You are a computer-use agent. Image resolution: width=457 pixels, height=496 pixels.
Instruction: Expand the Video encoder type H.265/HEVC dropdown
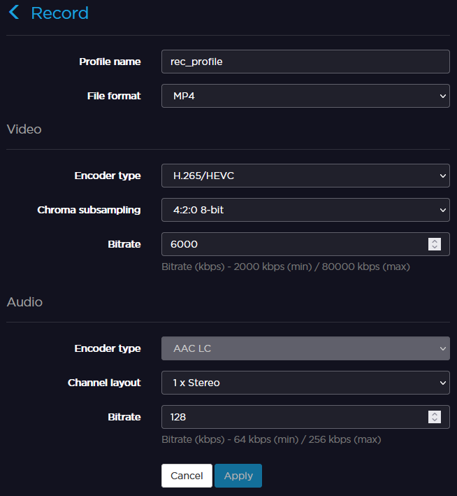[305, 176]
